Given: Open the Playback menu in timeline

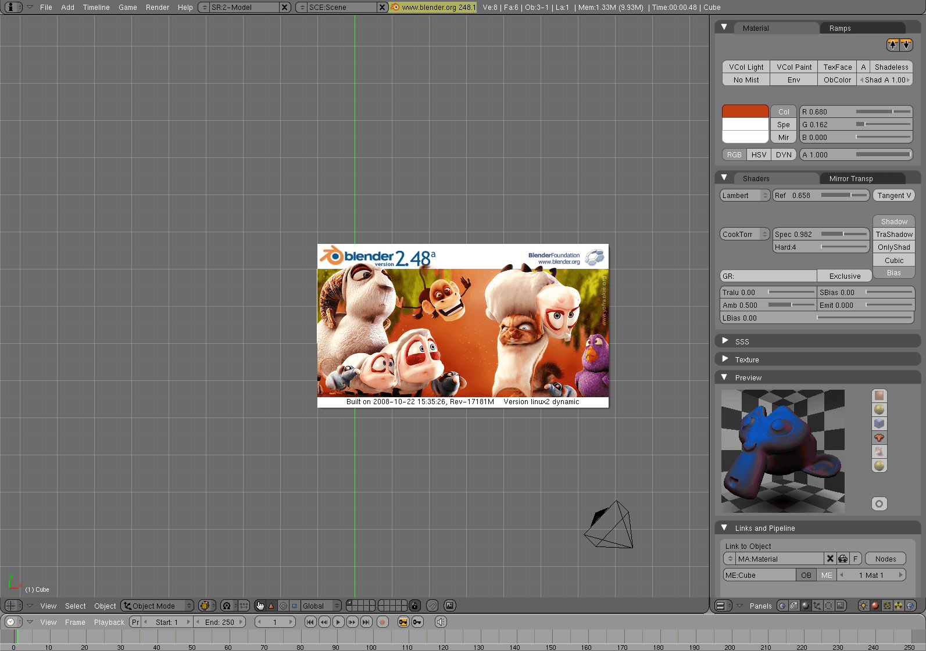Looking at the screenshot, I should pos(109,622).
